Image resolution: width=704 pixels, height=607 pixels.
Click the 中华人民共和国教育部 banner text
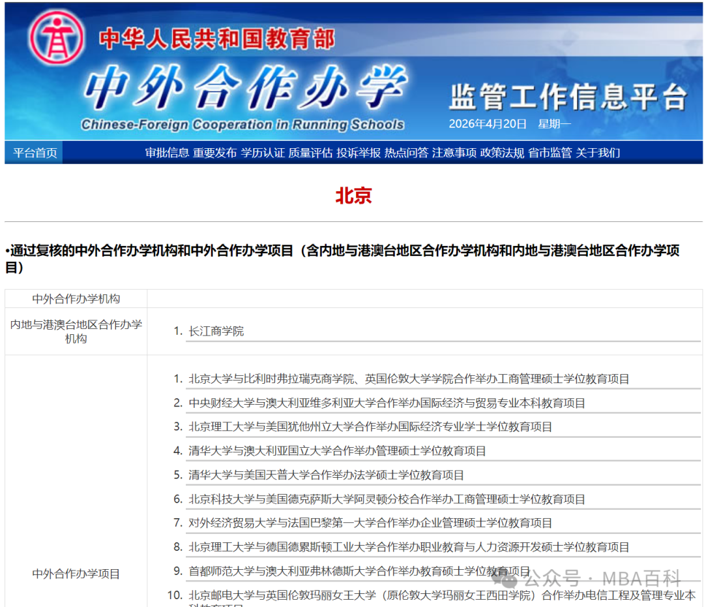click(217, 39)
